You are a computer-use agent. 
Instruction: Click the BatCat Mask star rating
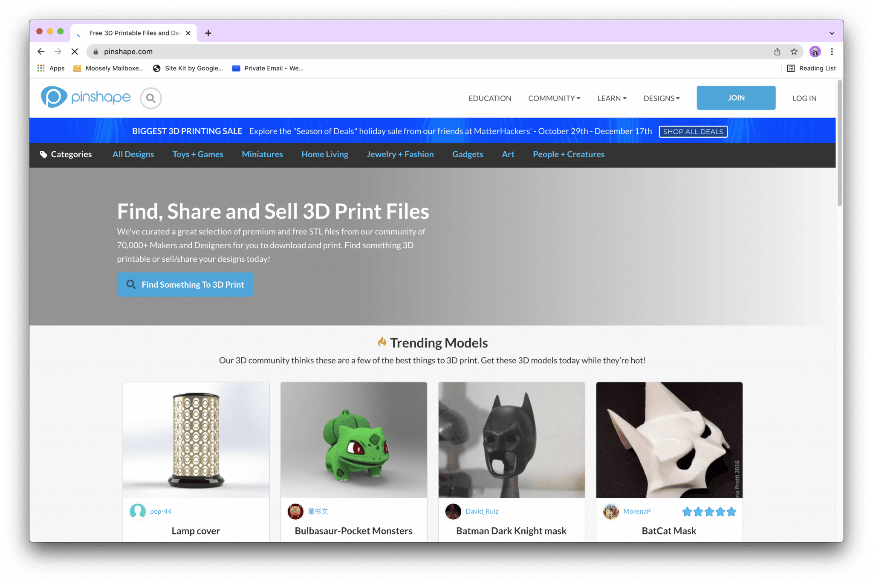(x=709, y=511)
